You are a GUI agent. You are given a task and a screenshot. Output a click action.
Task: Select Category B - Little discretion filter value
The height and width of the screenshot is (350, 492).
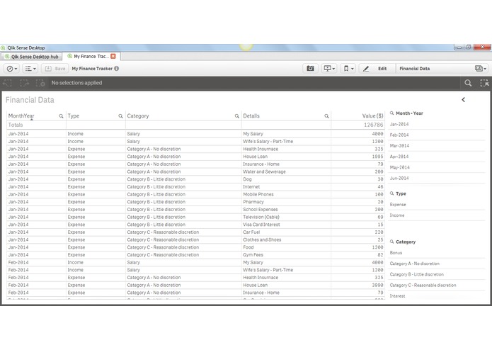(437, 274)
